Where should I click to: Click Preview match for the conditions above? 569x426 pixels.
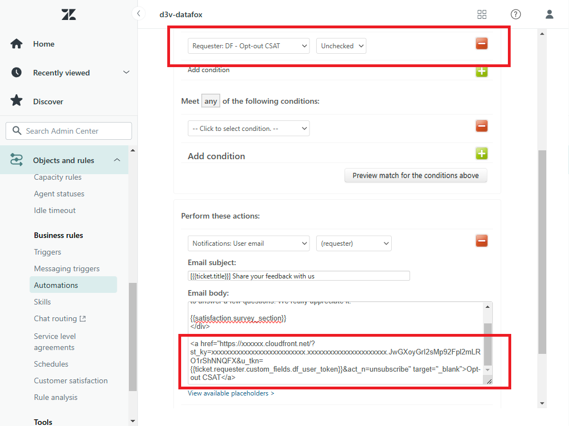pyautogui.click(x=416, y=175)
